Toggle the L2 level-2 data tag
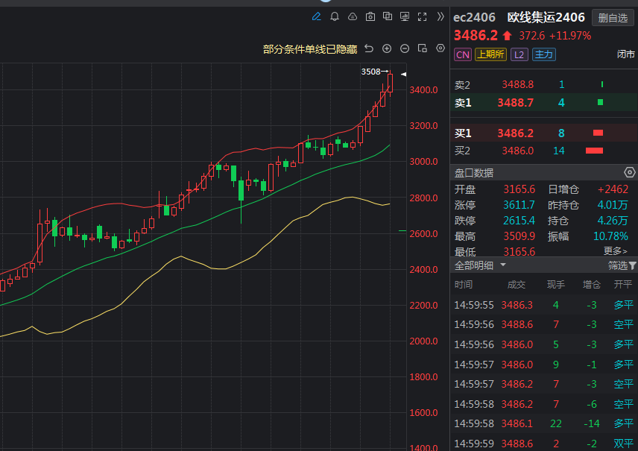The height and width of the screenshot is (451, 638). tap(519, 54)
